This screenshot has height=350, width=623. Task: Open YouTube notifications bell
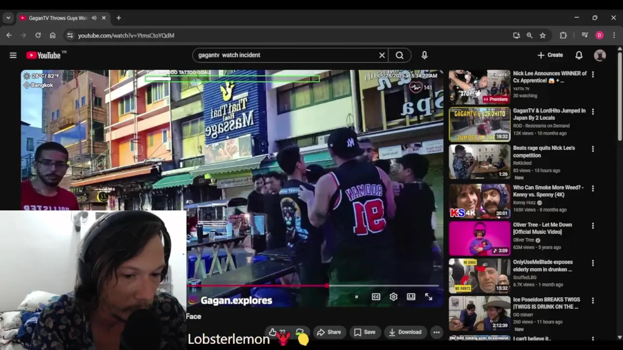coord(579,55)
